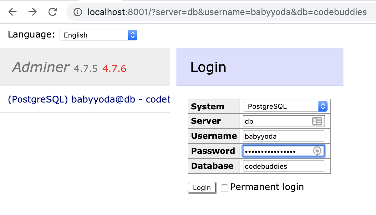Select the Language label text
This screenshot has height=215, width=376.
click(32, 34)
